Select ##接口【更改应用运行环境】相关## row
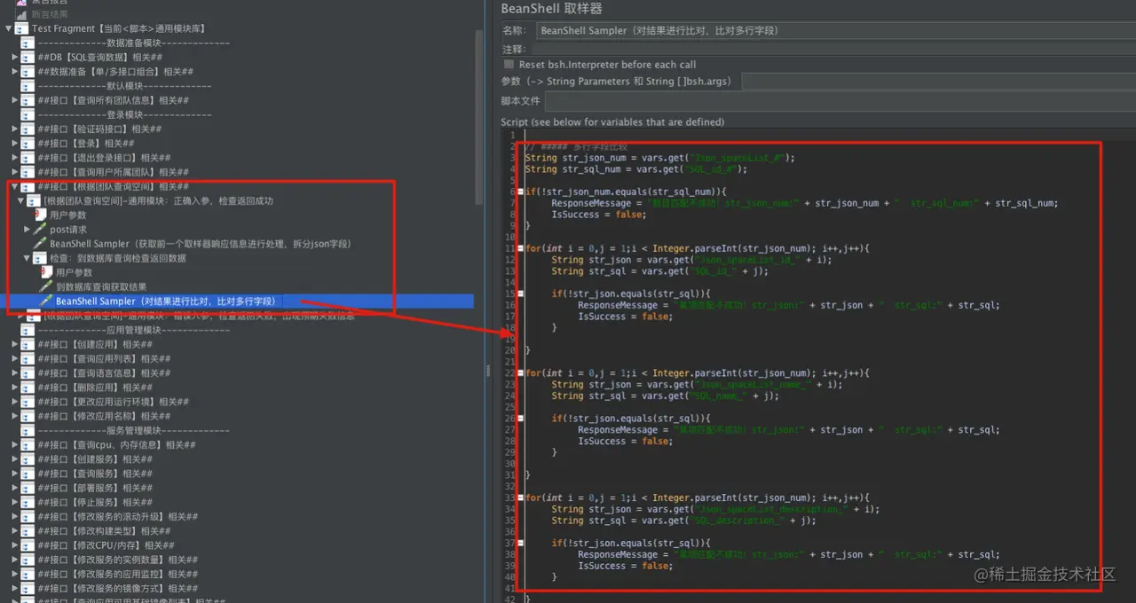This screenshot has height=603, width=1136. [x=113, y=402]
